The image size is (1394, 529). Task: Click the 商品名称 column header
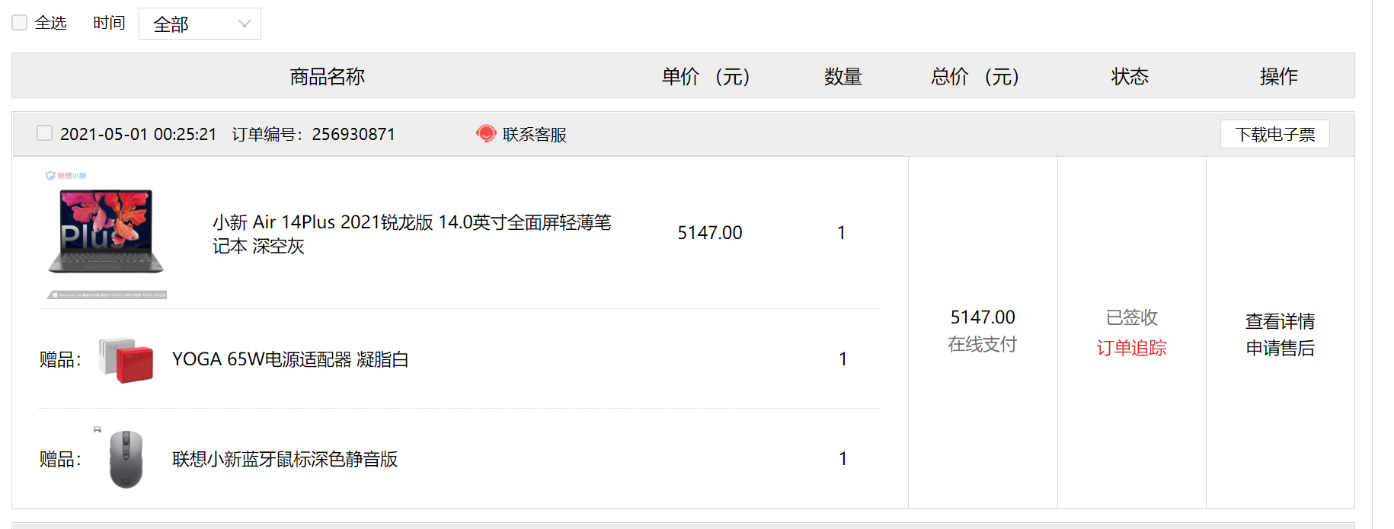tap(328, 76)
